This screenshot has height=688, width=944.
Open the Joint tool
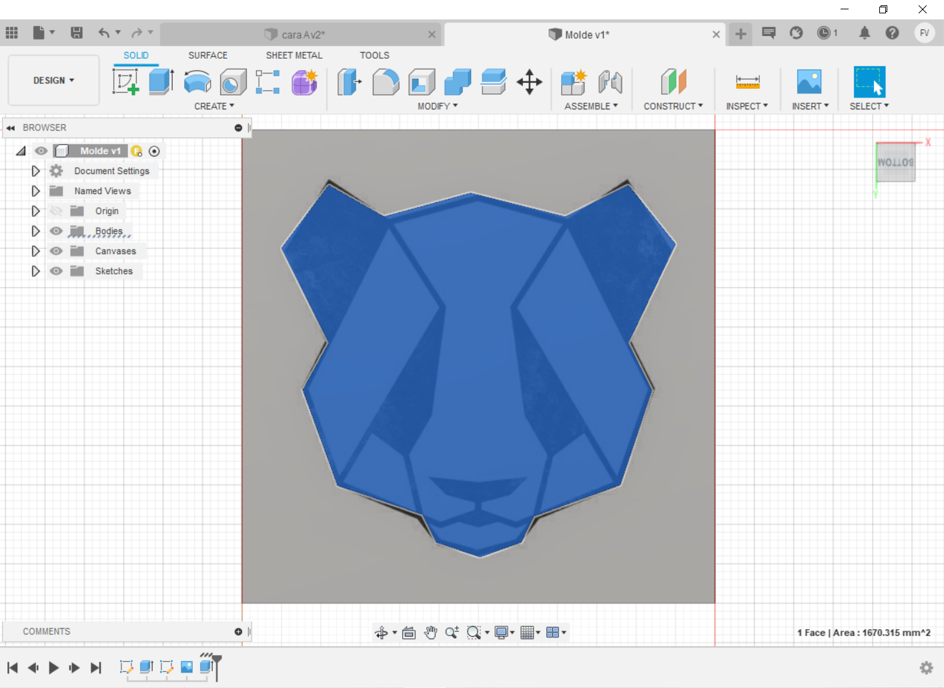[610, 82]
